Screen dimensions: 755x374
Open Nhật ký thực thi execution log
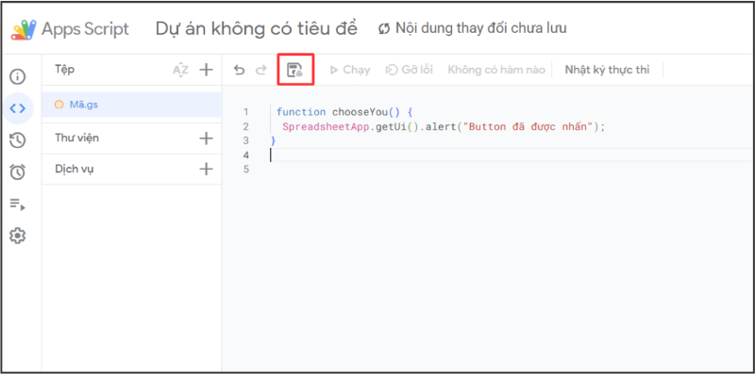coord(607,71)
